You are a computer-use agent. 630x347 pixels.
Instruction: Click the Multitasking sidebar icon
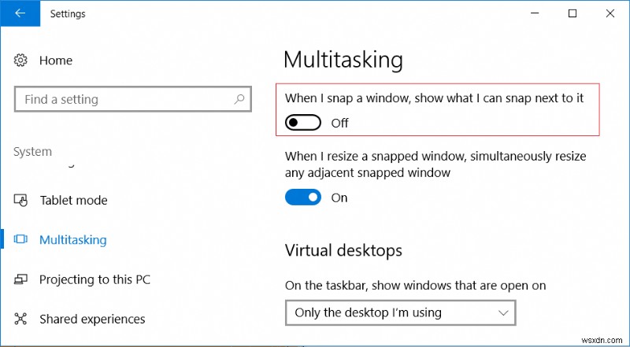click(21, 240)
